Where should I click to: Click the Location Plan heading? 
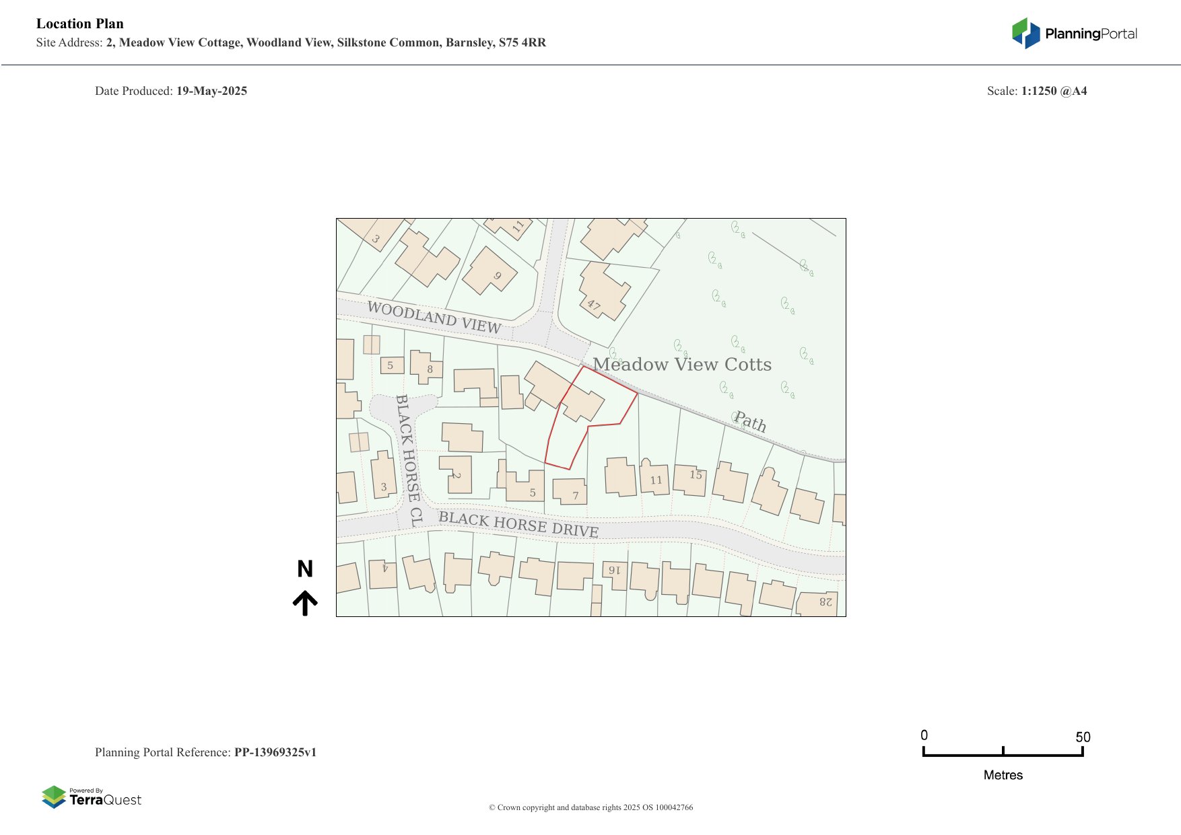tap(80, 24)
